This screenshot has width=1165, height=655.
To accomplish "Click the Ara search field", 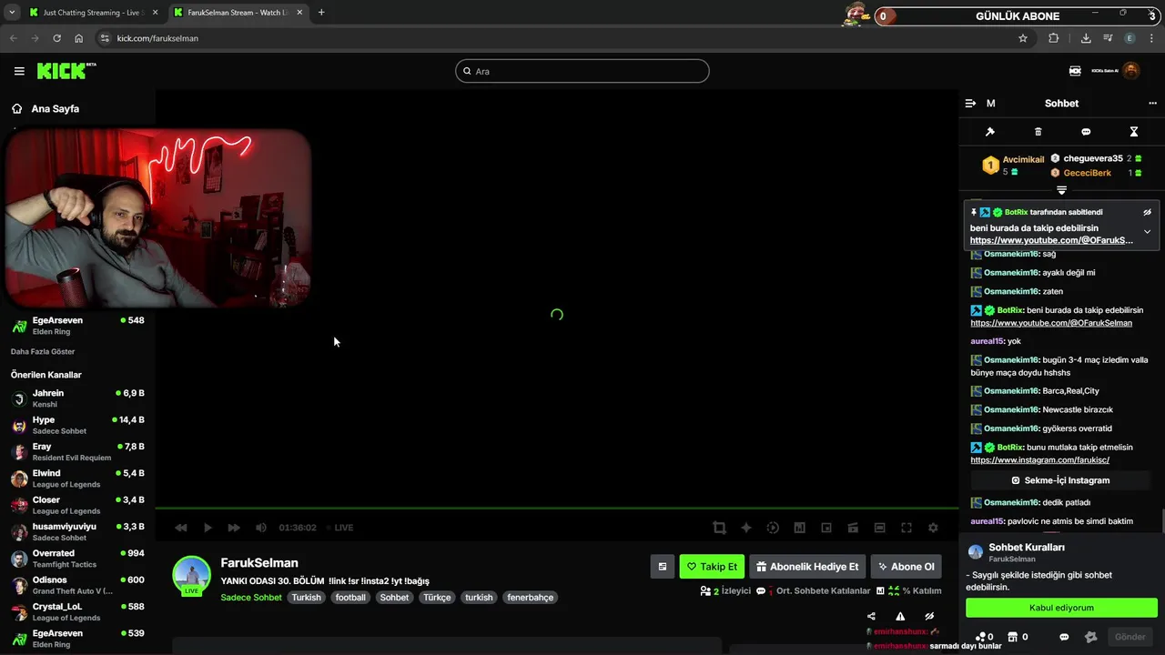I will click(582, 71).
